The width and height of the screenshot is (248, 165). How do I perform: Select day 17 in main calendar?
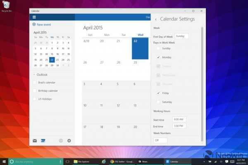90,134
